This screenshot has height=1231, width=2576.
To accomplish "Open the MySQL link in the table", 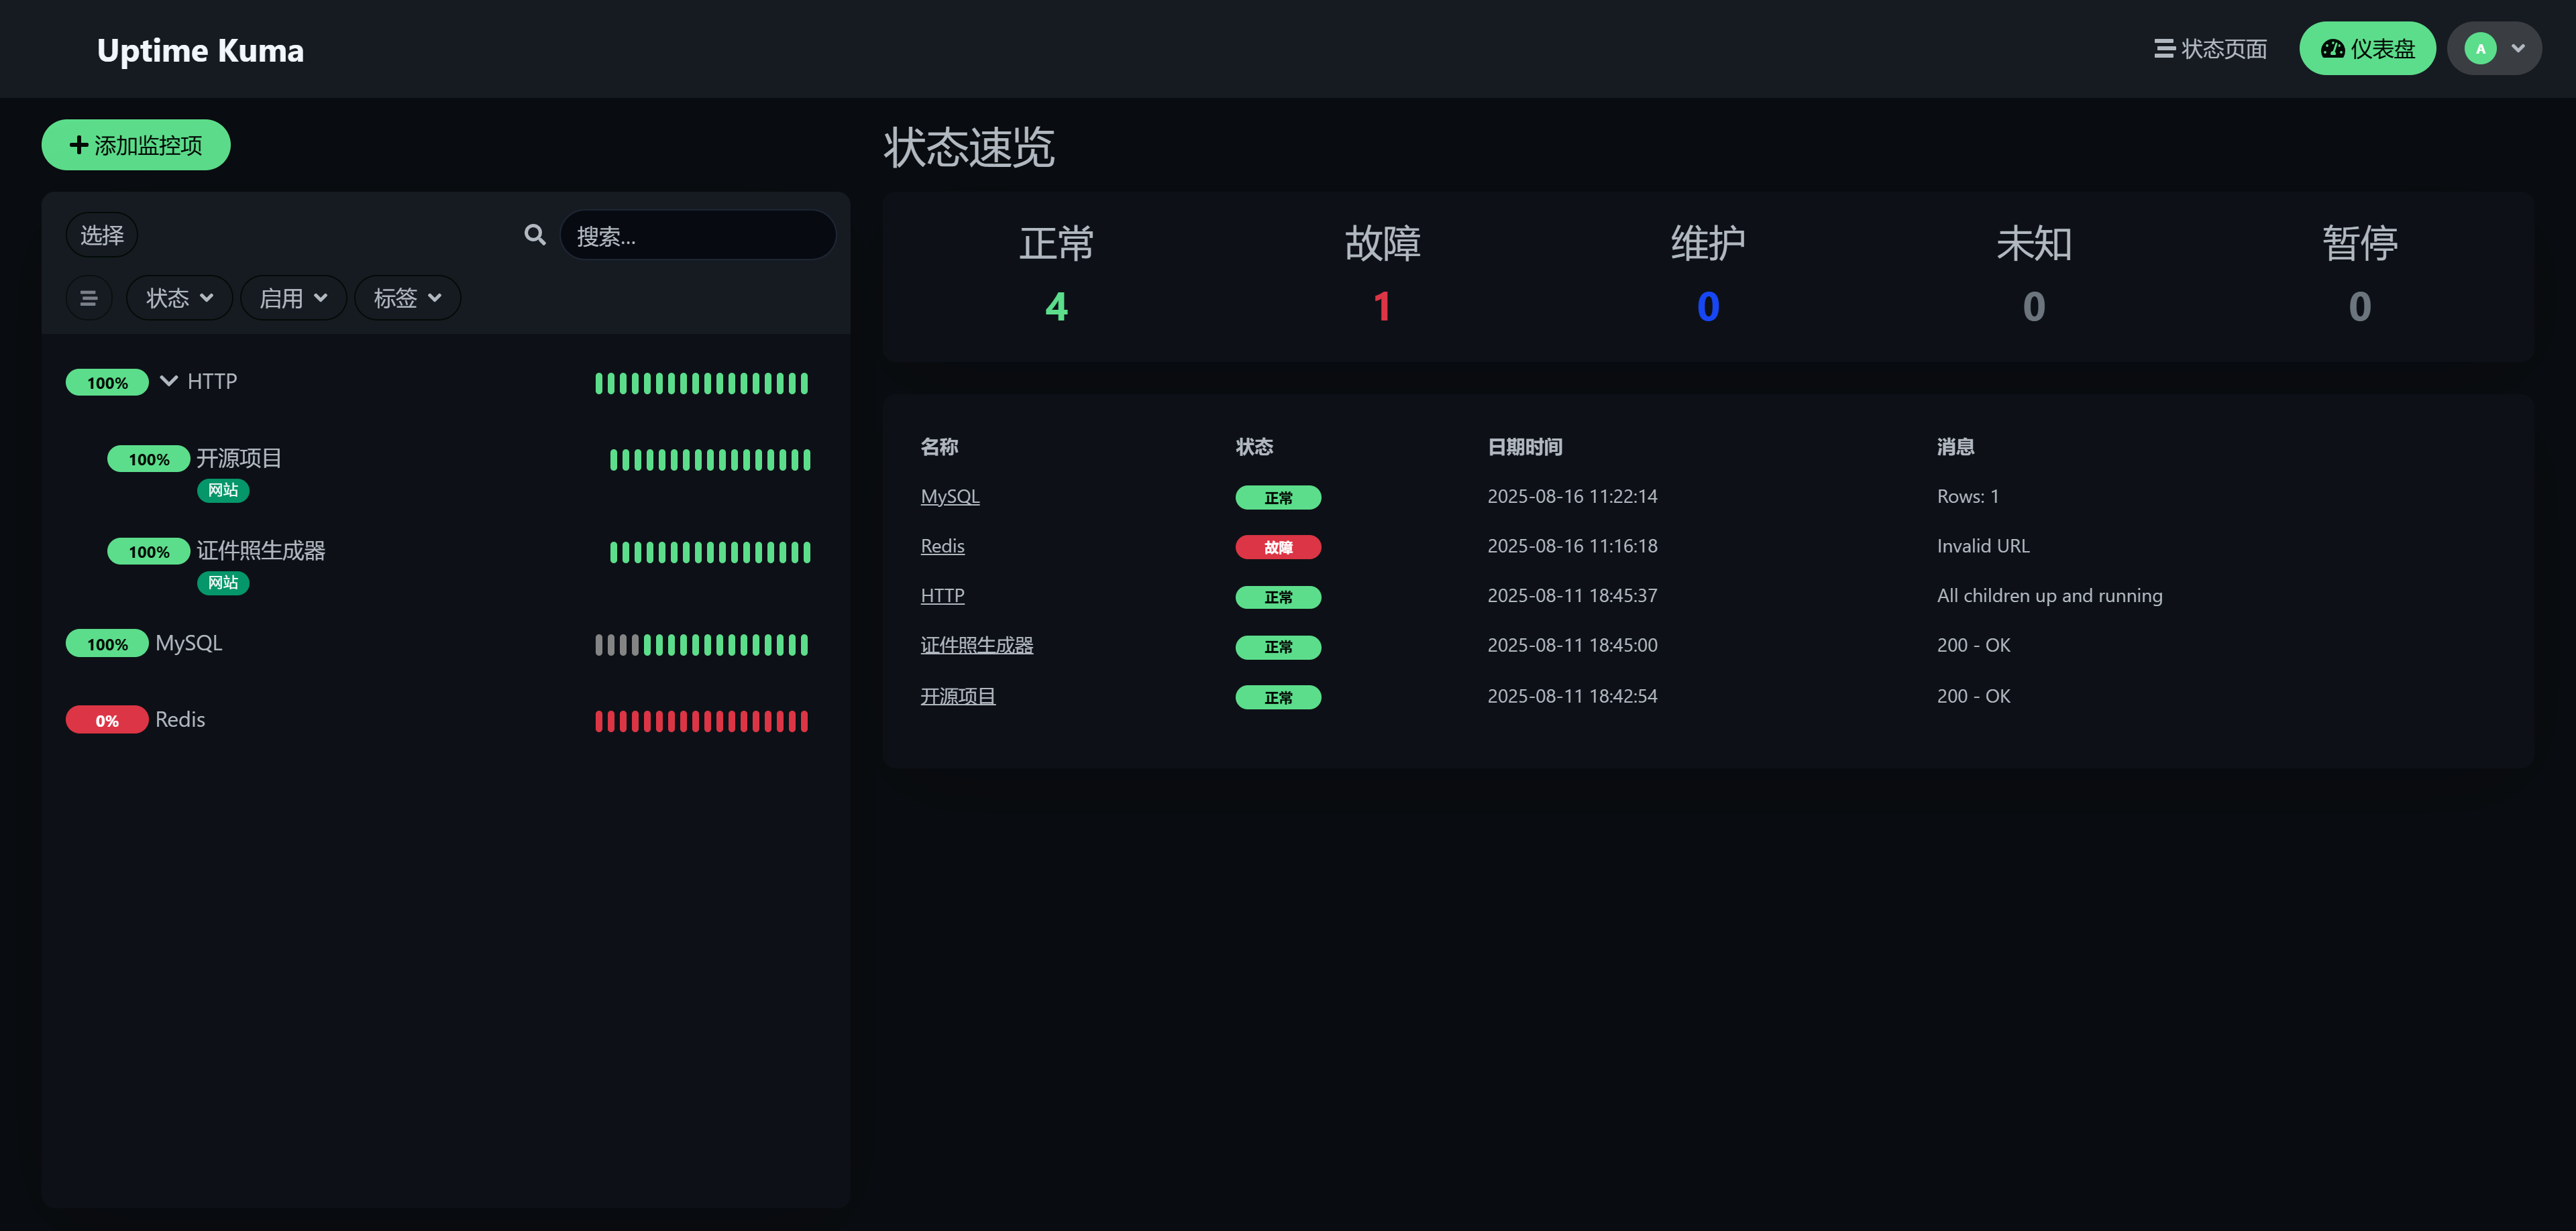I will pyautogui.click(x=949, y=497).
